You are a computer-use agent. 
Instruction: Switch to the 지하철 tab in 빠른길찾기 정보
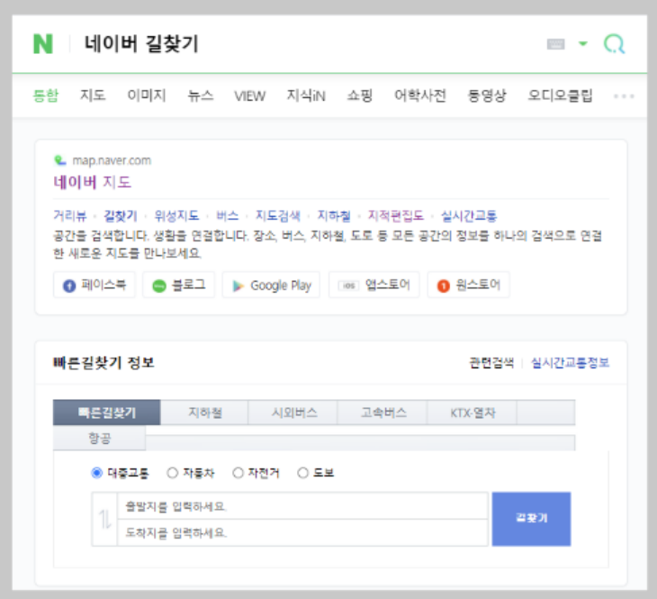(204, 413)
